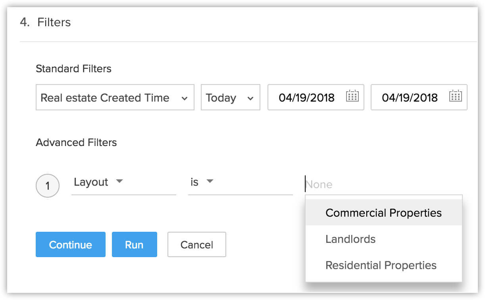Click the Advanced Filters label

pos(76,142)
